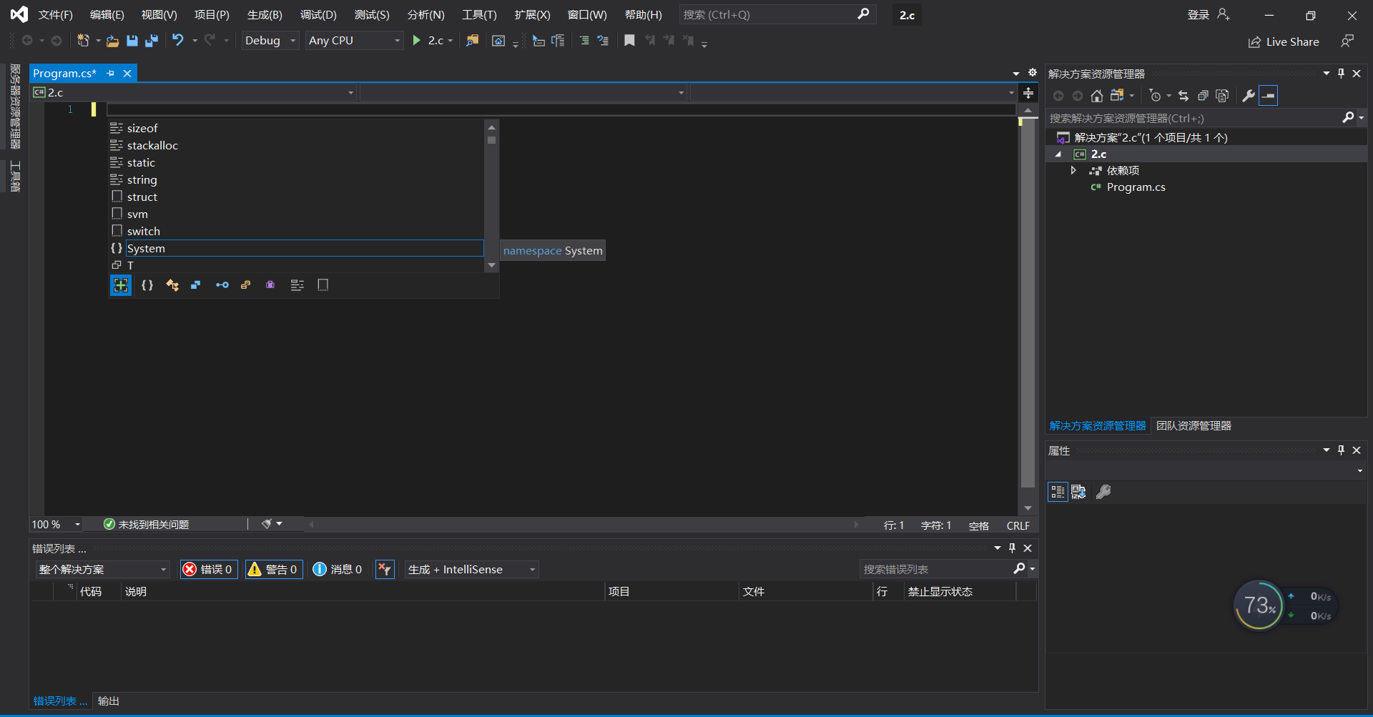
Task: Switch to the 团队资源管理器 tab
Action: [1194, 426]
